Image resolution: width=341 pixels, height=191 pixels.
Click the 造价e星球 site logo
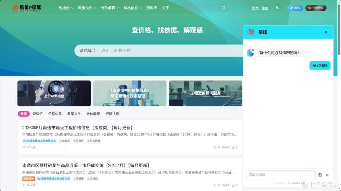point(26,8)
